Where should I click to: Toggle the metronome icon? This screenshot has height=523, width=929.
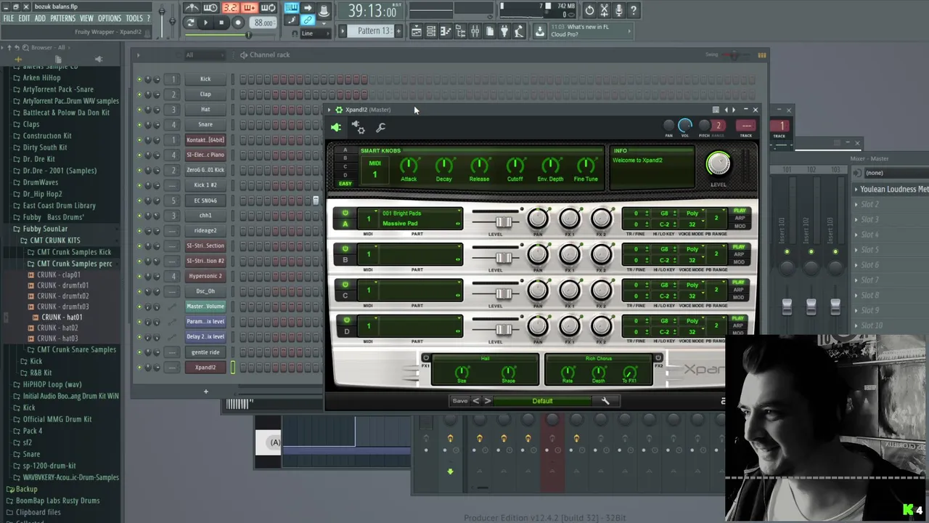coord(192,9)
